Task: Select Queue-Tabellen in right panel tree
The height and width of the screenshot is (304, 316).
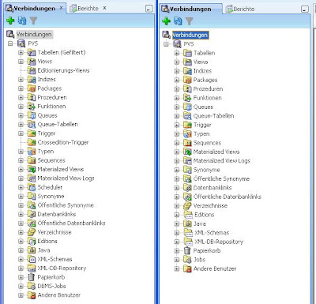Action: [213, 116]
